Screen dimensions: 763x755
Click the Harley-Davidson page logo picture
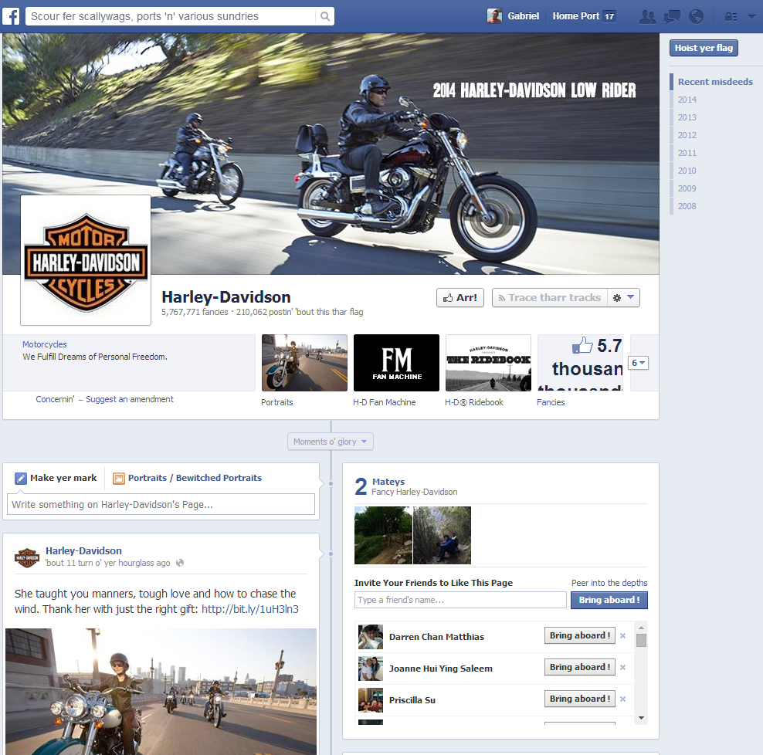[x=86, y=260]
